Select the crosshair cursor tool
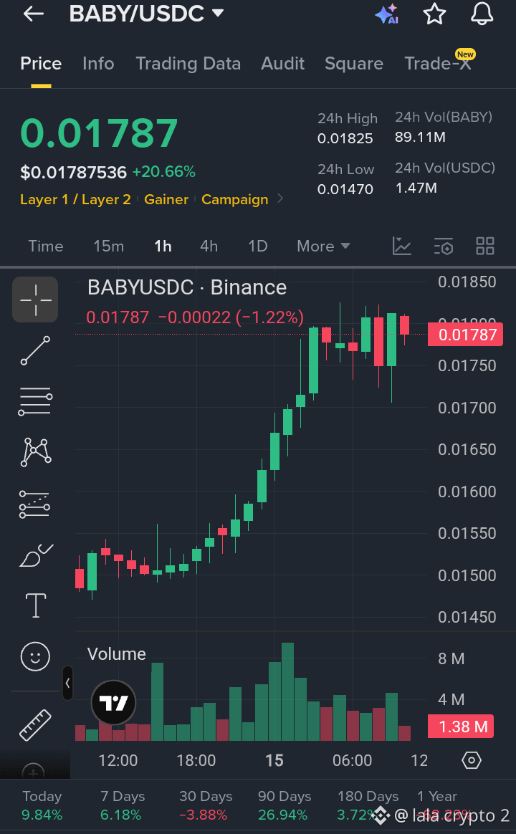 click(x=35, y=299)
